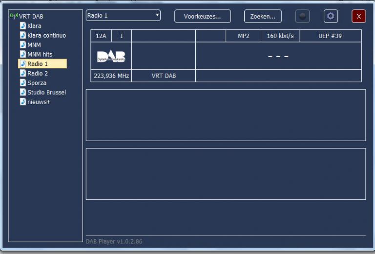Select Studio Brussel station
This screenshot has height=254, width=375.
pos(46,92)
